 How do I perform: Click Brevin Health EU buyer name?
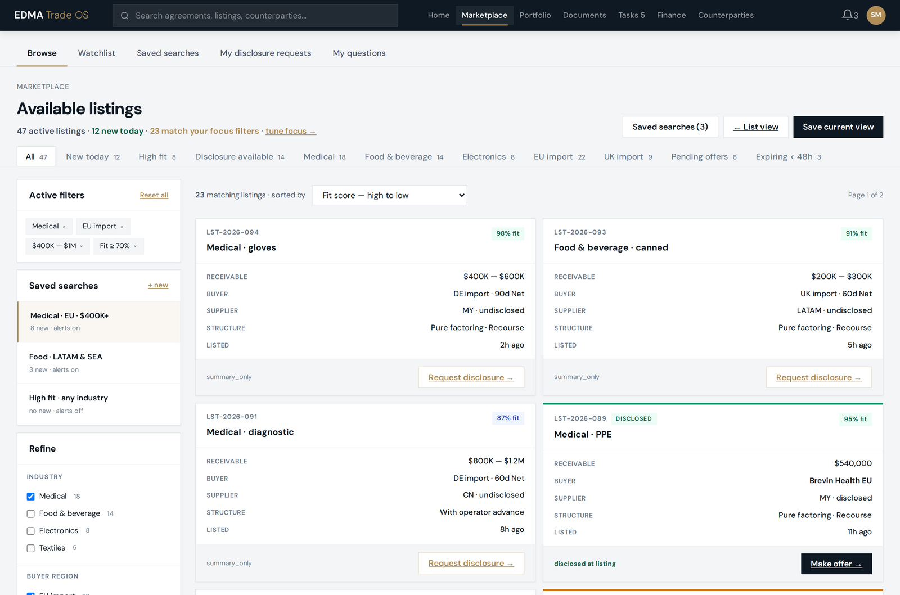pyautogui.click(x=840, y=481)
